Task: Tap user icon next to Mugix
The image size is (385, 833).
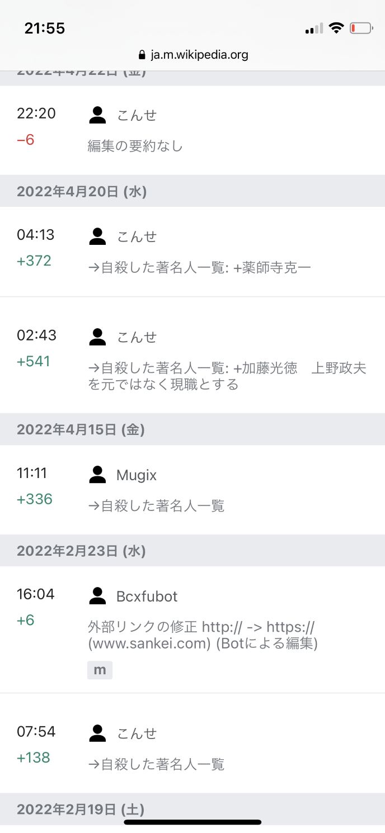Action: [98, 475]
